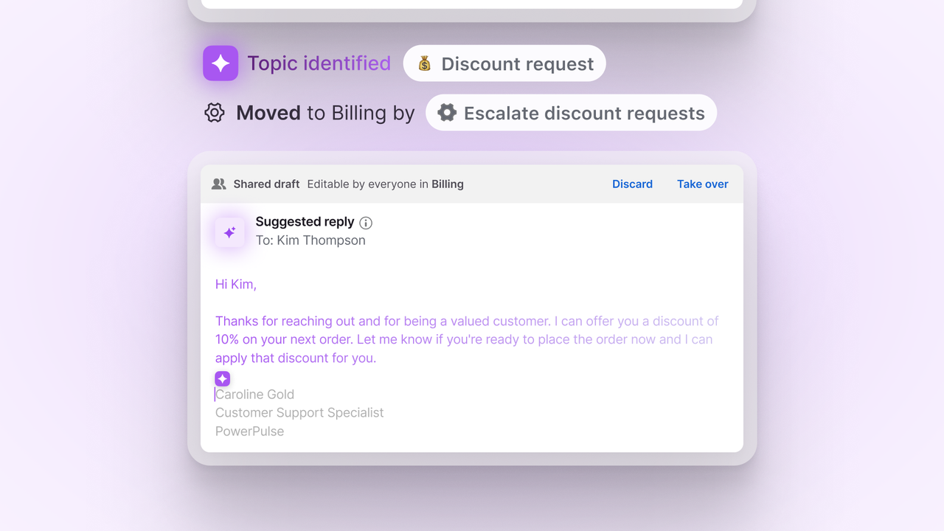
Task: Click the Shared draft people icon
Action: click(x=219, y=184)
